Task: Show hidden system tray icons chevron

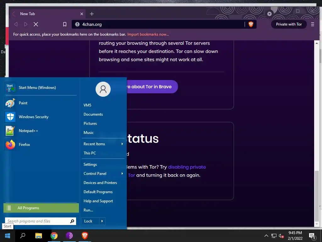Action: tap(266, 236)
